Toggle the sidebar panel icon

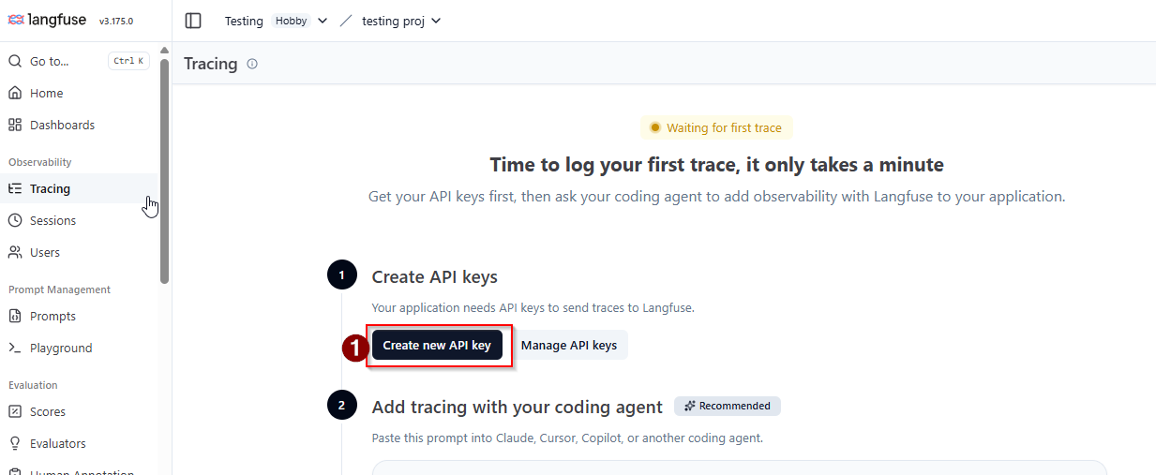[x=193, y=21]
